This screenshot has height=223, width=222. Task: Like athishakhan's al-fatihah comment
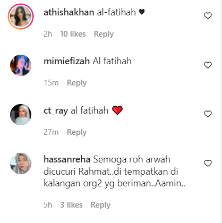point(208,16)
